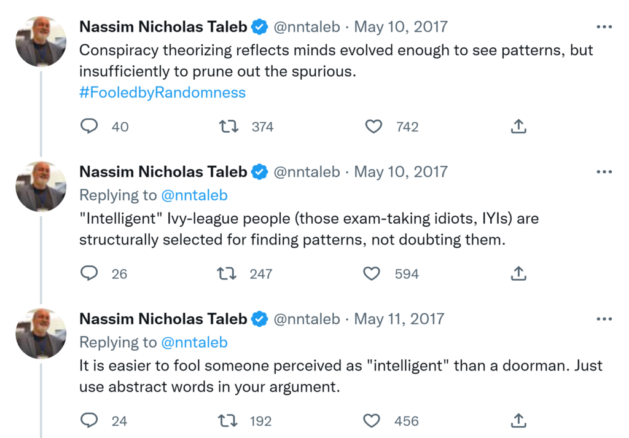Share the first tweet in thread
Viewport: 629px width, 438px height.
click(518, 127)
